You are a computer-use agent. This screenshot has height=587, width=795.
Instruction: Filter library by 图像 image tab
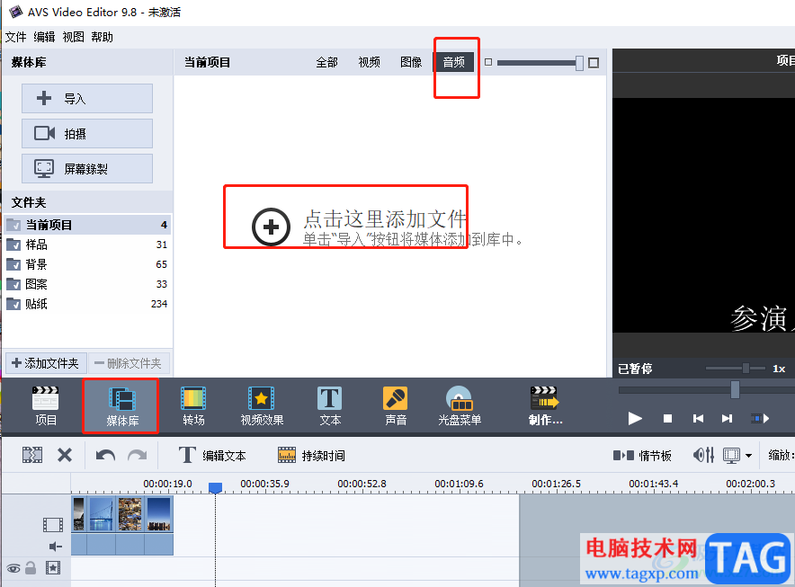pyautogui.click(x=411, y=62)
